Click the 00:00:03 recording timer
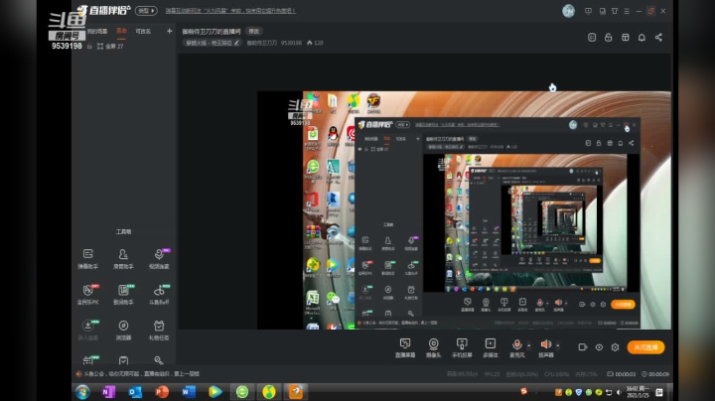Screen dimensions: 715x401 coord(621,374)
